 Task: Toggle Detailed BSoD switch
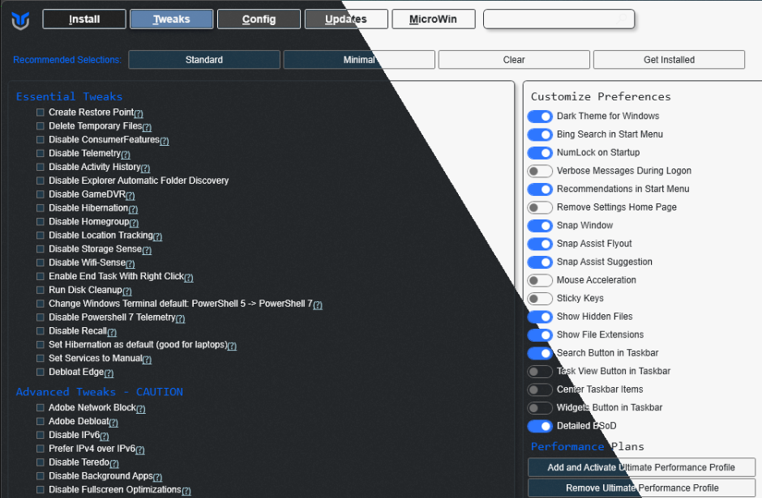pos(540,426)
